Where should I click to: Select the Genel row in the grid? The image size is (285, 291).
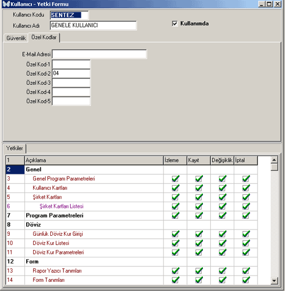tap(132, 170)
